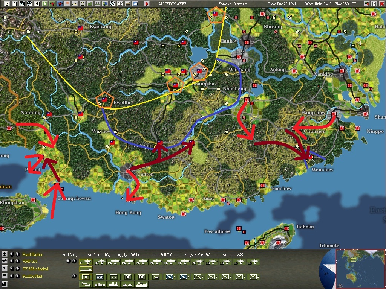Image resolution: width=386 pixels, height=289 pixels.
Task: Select the 'TR' transport aircraft icon
Action: pyautogui.click(x=100, y=262)
